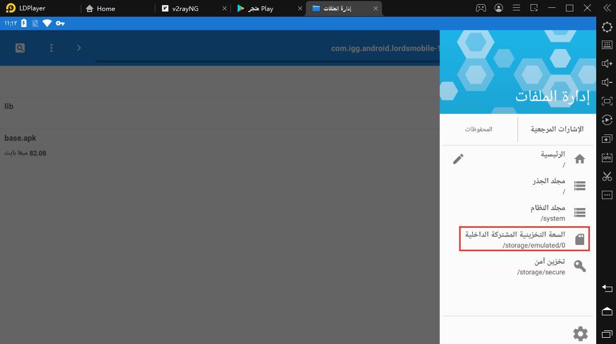Open LDPlayer hamburger menu in title bar
Image resolution: width=616 pixels, height=344 pixels.
coord(516,8)
